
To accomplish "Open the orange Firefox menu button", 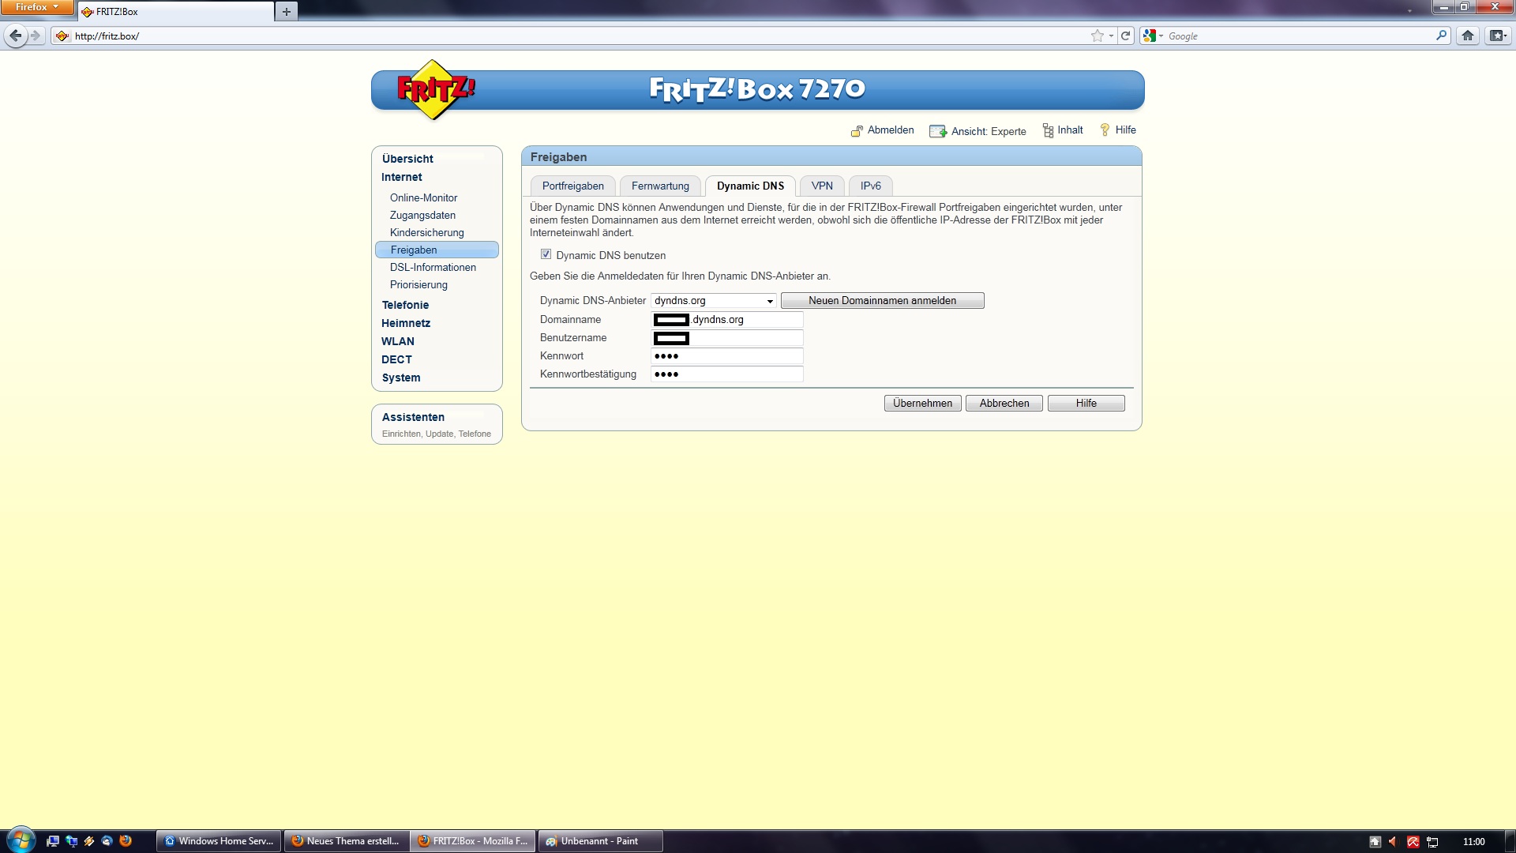I will coord(37,7).
